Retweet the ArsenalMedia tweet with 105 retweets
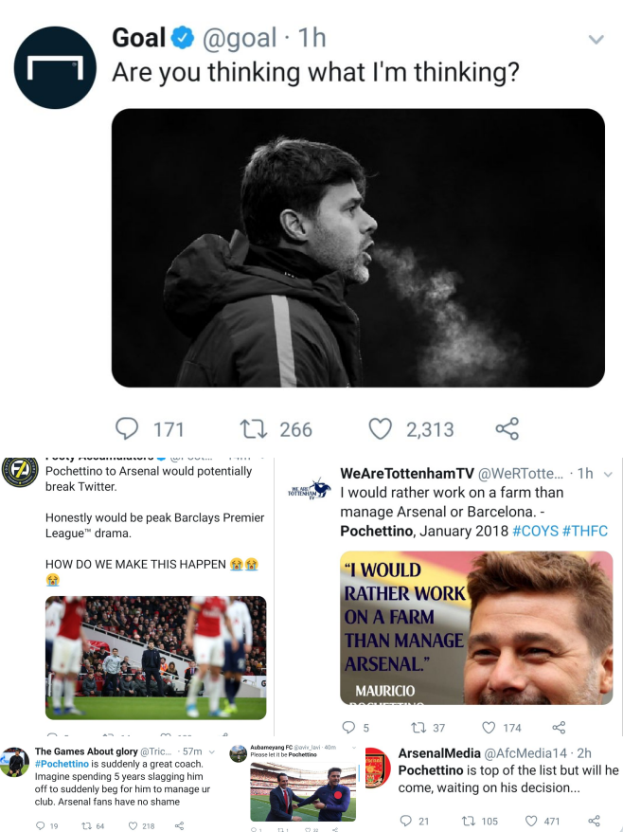Viewport: 623px width, 832px height. [468, 821]
